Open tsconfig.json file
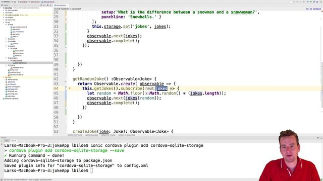The height and width of the screenshot is (181, 323). pyautogui.click(x=12, y=94)
